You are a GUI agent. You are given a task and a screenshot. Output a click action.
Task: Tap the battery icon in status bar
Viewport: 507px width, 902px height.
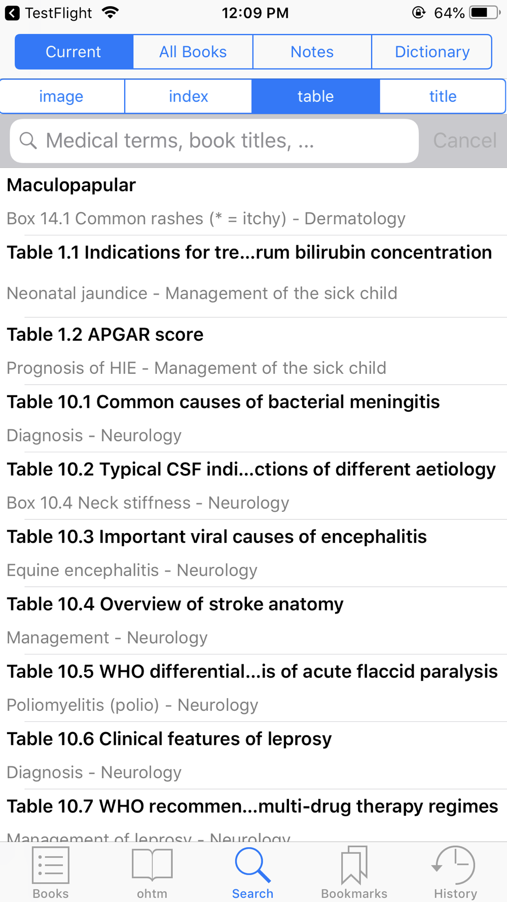[485, 13]
